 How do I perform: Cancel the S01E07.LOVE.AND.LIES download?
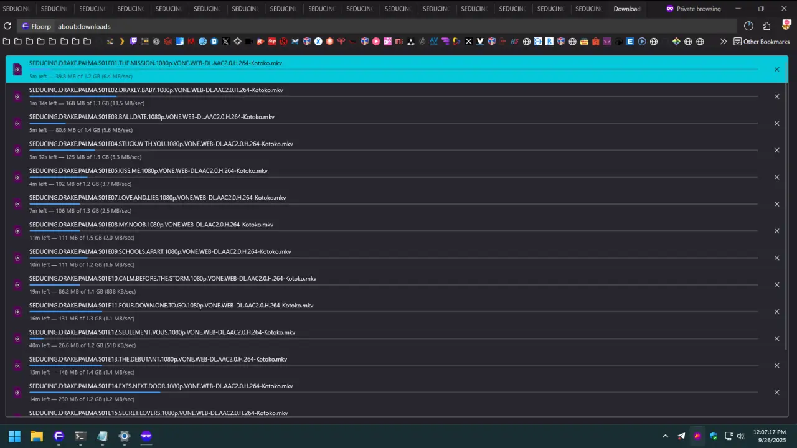[x=776, y=204]
